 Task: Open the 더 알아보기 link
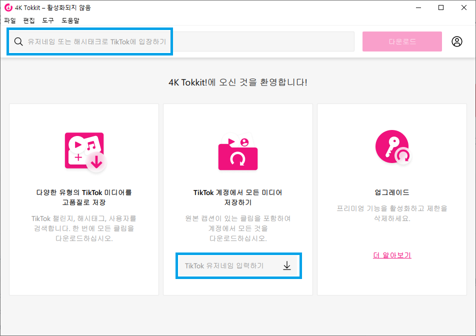pos(392,255)
